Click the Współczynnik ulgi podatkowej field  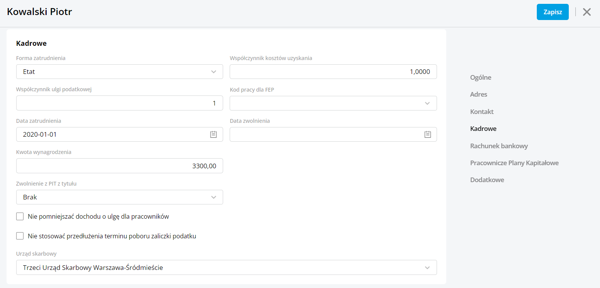(x=119, y=103)
